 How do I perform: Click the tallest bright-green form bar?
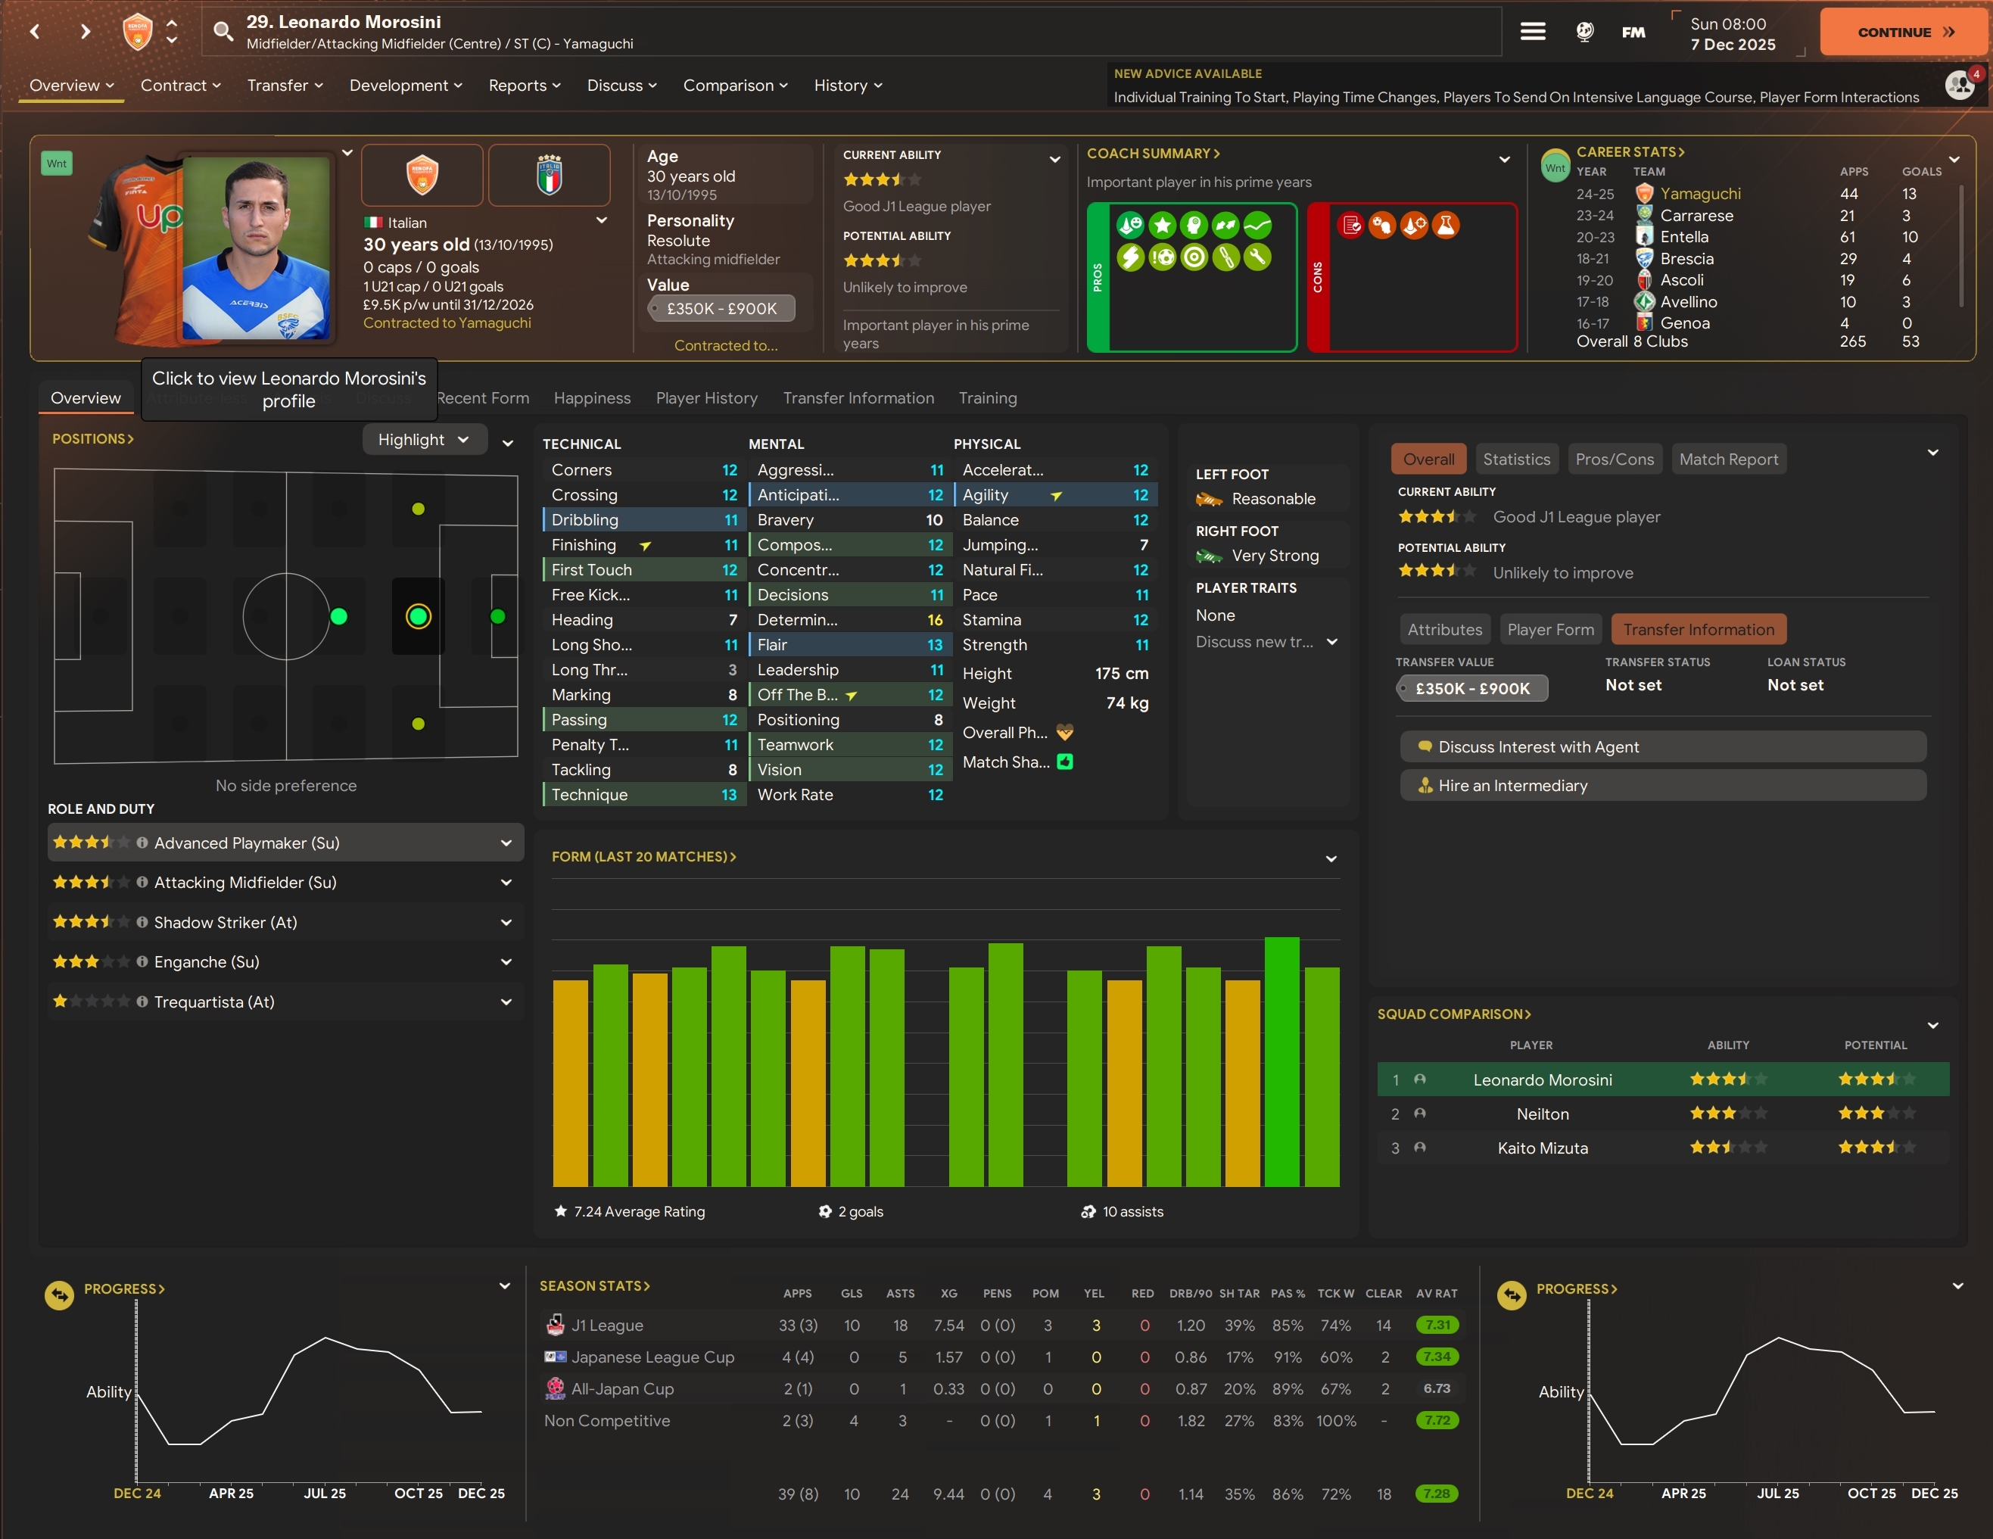tap(1281, 1061)
